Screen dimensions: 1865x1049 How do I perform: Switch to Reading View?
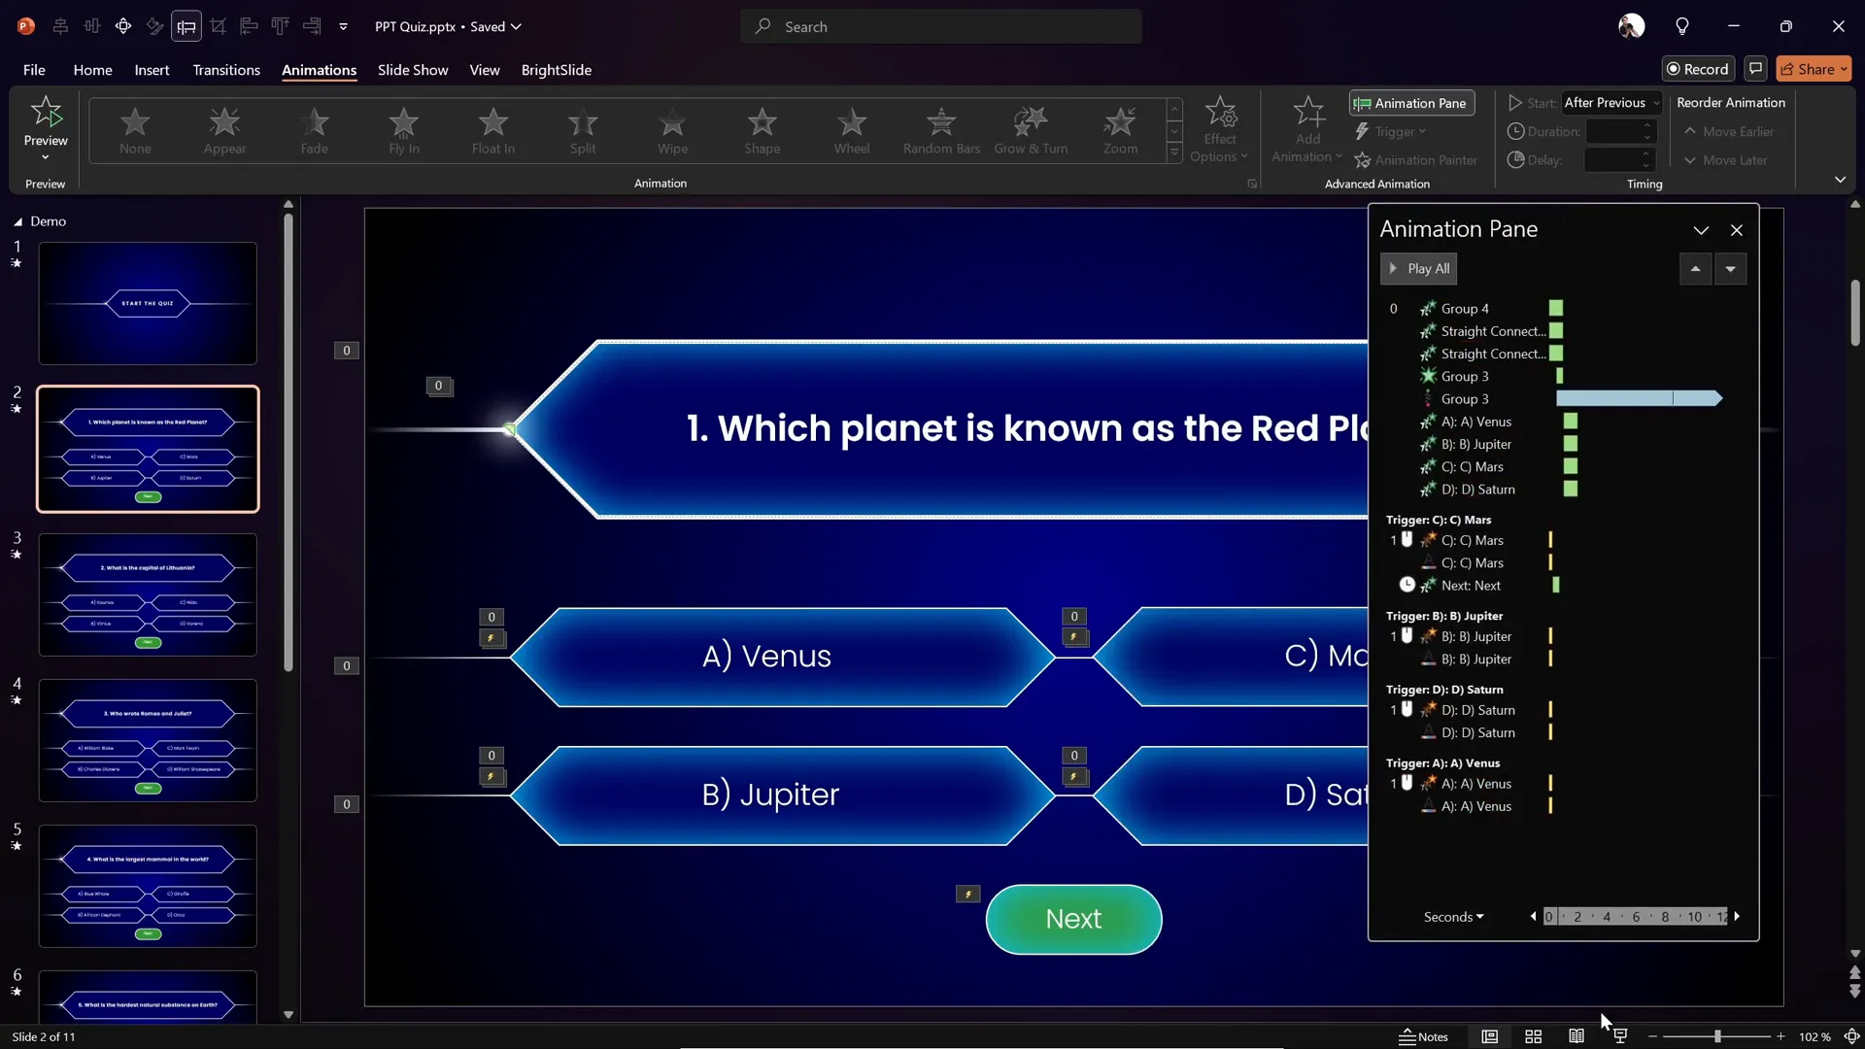pos(1577,1036)
